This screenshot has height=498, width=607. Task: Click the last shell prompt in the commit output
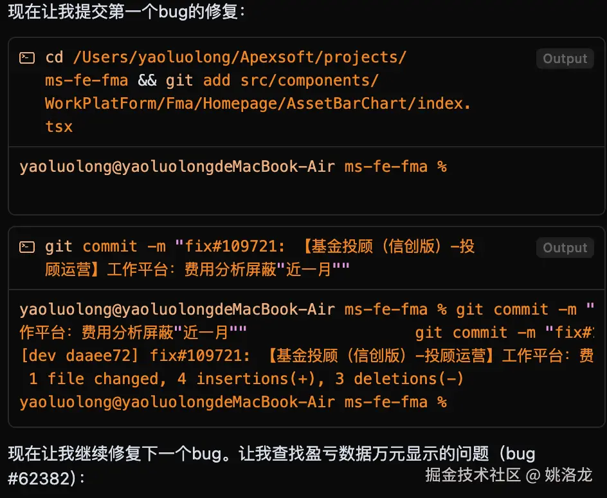click(233, 402)
